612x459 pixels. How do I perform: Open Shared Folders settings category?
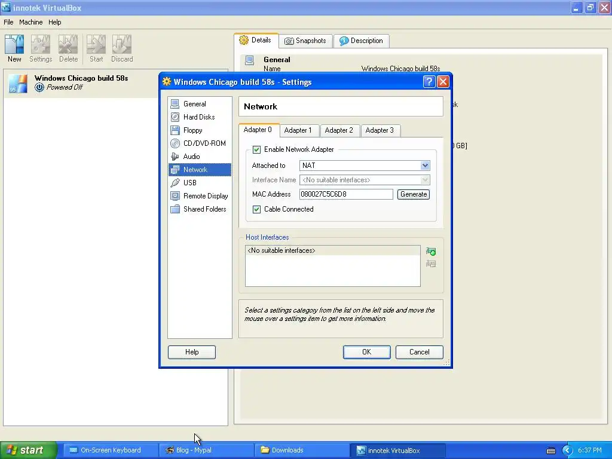(x=200, y=209)
